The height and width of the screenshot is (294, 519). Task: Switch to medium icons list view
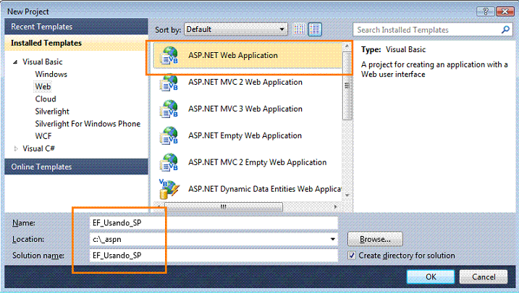tap(314, 30)
